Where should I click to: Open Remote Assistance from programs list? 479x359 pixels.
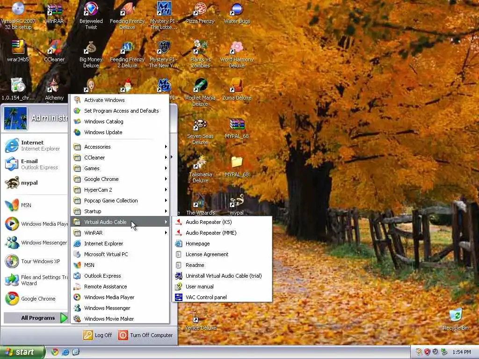(120, 287)
